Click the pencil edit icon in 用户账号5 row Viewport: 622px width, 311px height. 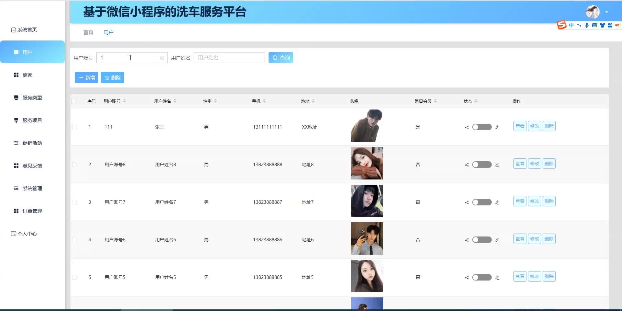497,278
